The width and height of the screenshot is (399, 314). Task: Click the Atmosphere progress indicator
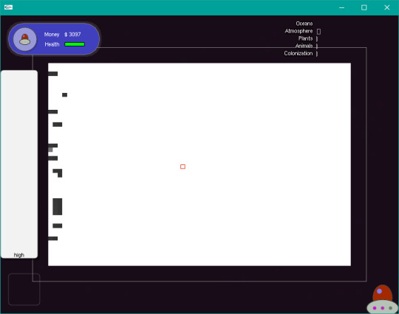point(318,31)
